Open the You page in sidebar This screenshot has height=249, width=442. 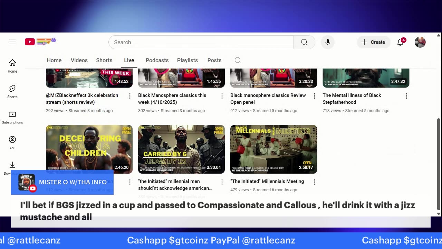click(x=12, y=143)
